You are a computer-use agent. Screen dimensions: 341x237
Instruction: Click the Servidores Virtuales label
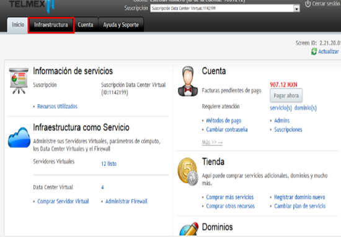54,162
